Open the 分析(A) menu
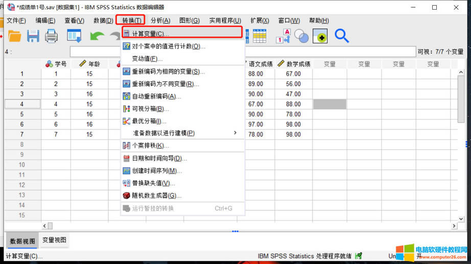Image resolution: width=471 pixels, height=264 pixels. coord(160,20)
